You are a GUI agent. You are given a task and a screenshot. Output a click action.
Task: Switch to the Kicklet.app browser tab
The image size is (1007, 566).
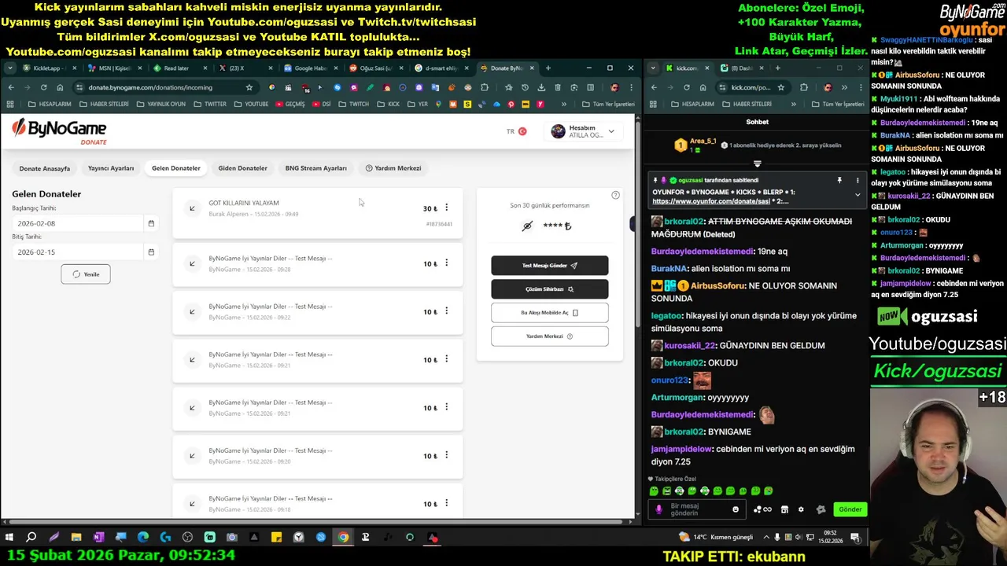(48, 68)
